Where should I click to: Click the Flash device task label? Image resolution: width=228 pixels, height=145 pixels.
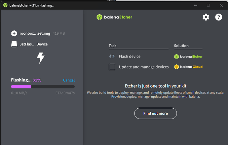(130, 56)
